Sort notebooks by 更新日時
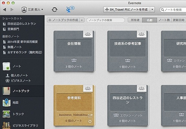186x129 pixels. [x=179, y=20]
